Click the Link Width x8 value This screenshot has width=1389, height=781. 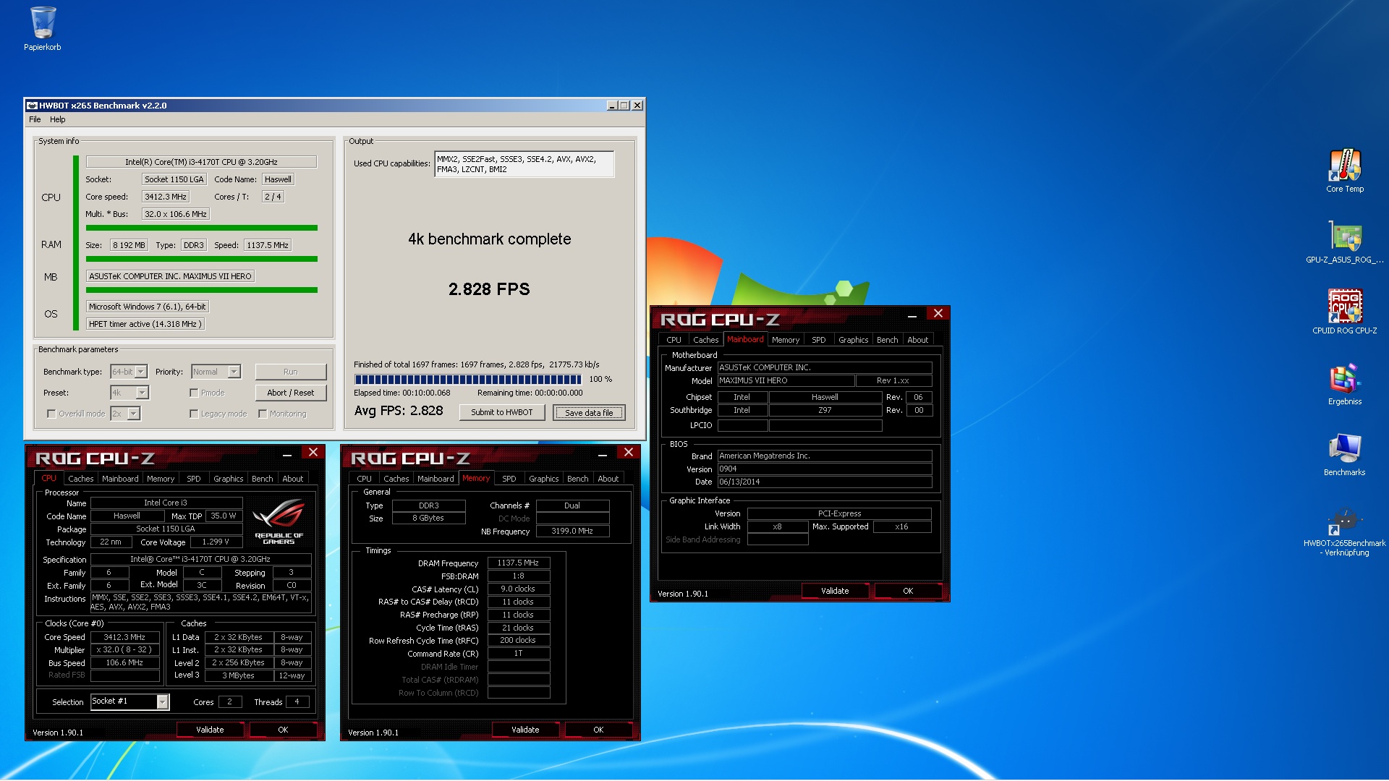point(777,526)
